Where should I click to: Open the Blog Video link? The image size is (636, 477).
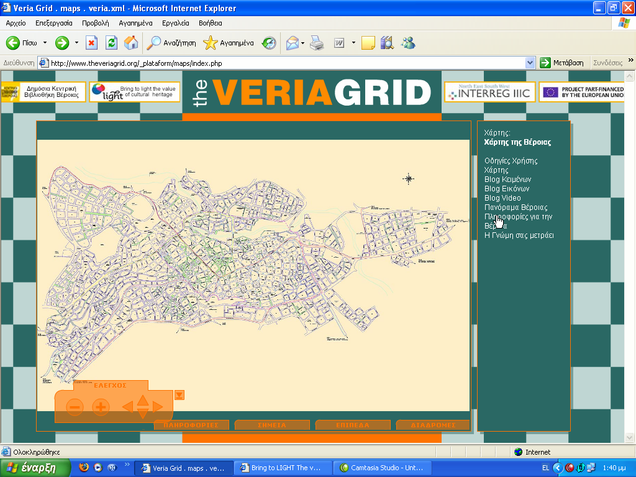502,198
